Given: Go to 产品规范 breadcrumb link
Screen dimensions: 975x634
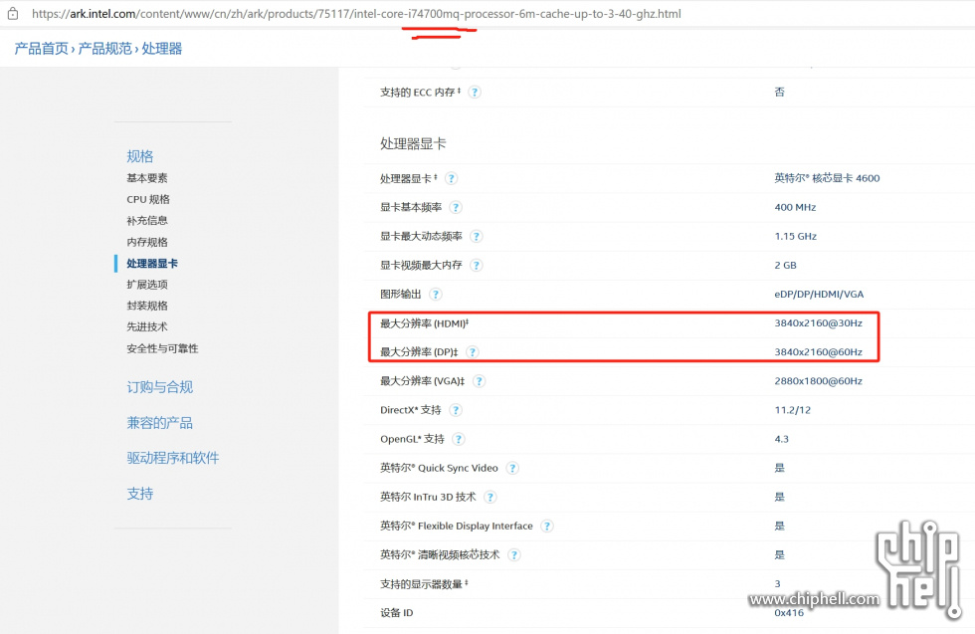Looking at the screenshot, I should (x=105, y=49).
